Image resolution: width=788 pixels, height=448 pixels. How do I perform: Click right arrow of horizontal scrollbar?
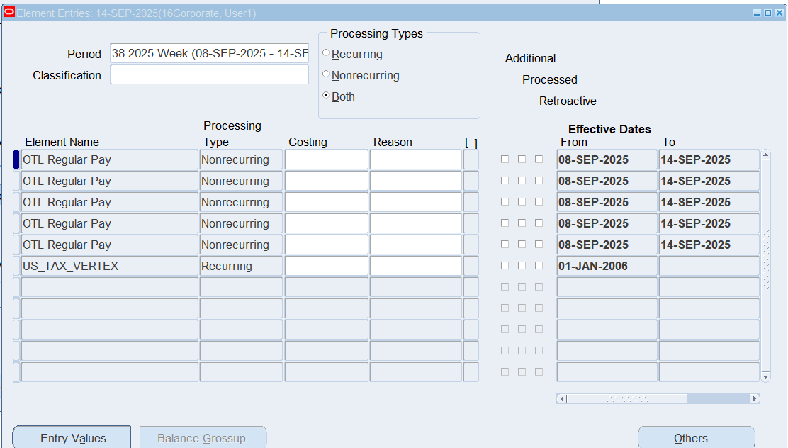pyautogui.click(x=755, y=399)
